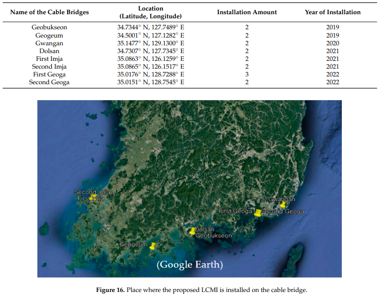388x297 pixels.
Task: Select the 'Year of Installation' column header
Action: (333, 12)
